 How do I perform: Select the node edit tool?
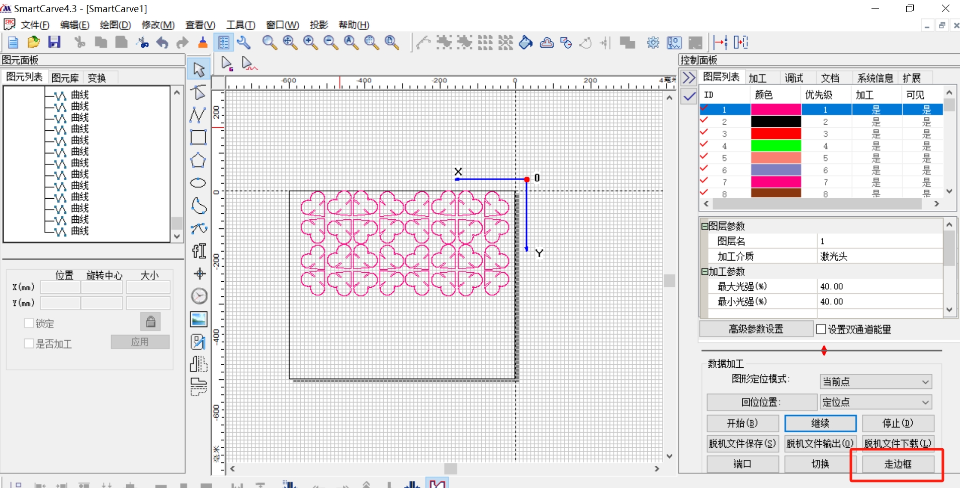click(199, 93)
